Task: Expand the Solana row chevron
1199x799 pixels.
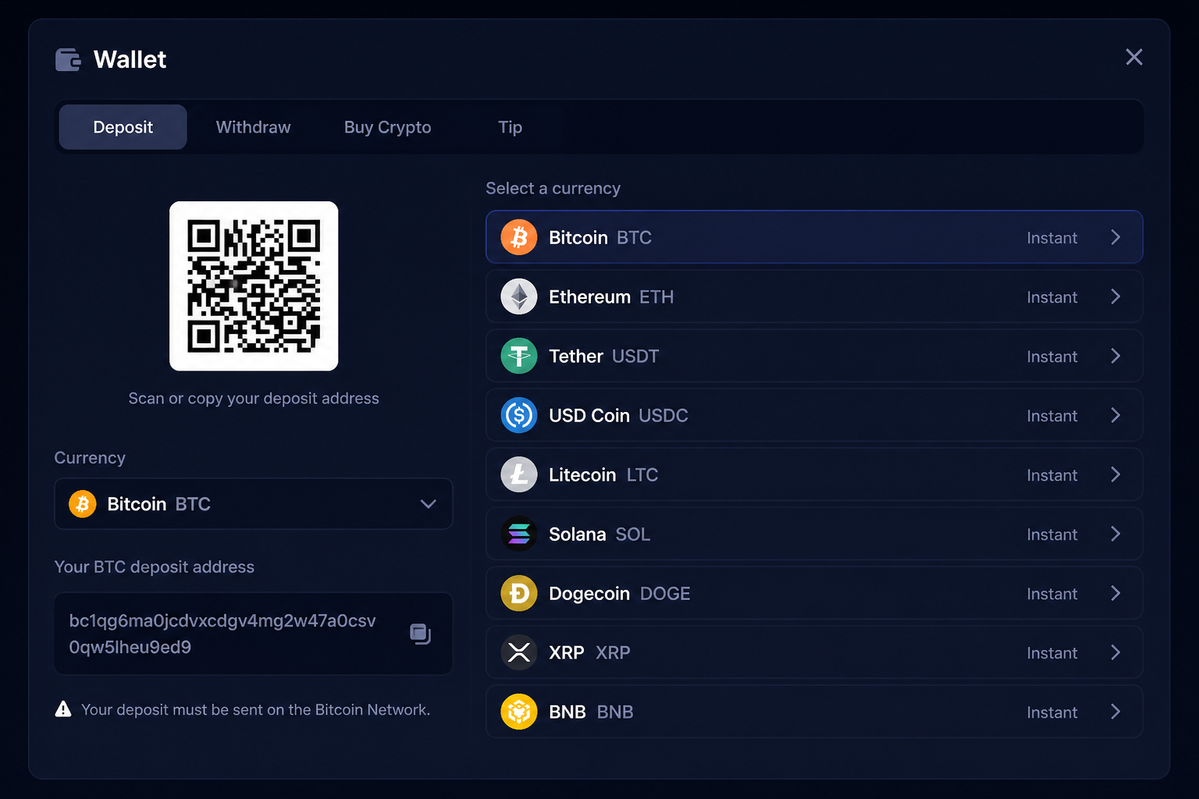Action: (1115, 534)
